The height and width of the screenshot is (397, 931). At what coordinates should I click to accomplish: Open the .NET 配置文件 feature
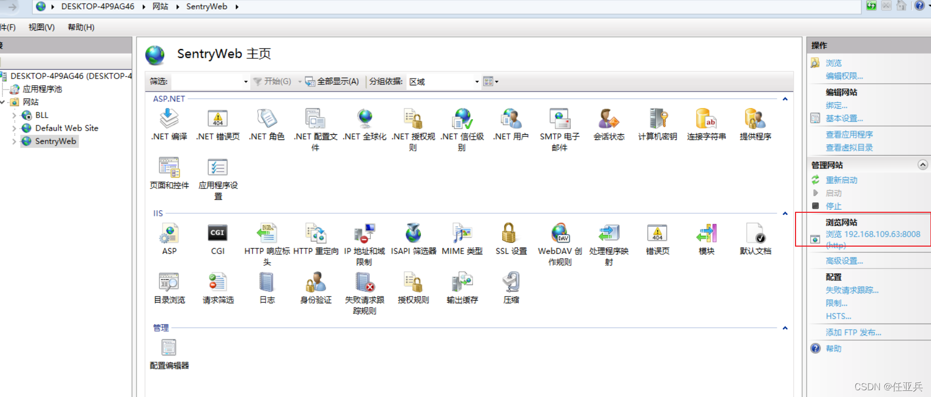point(315,130)
